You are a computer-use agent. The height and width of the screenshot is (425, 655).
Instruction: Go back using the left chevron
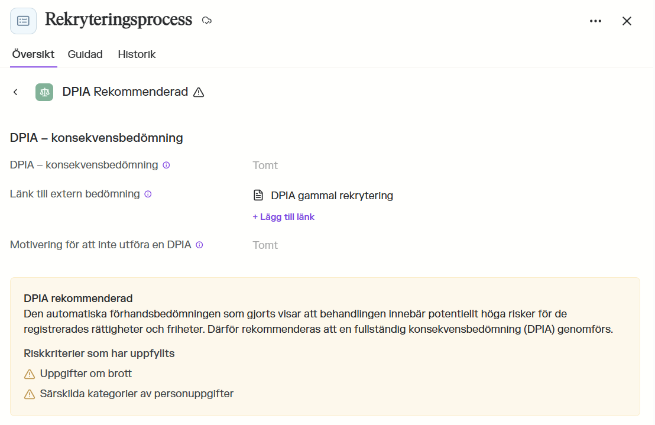tap(16, 92)
